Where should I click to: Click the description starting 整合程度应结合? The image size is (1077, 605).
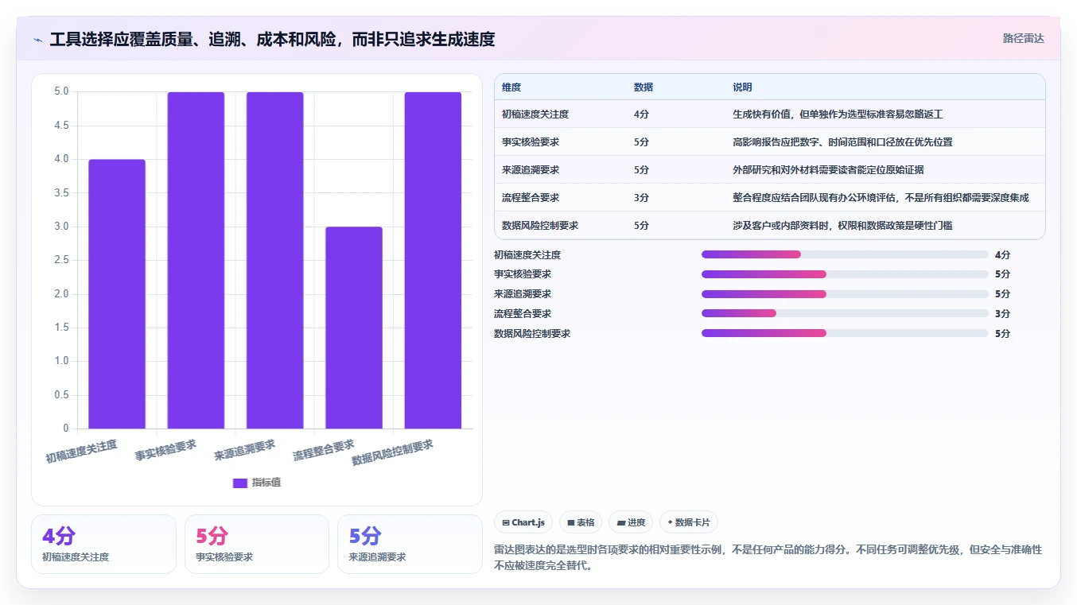pyautogui.click(x=881, y=198)
